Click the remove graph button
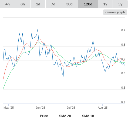 point(115,12)
